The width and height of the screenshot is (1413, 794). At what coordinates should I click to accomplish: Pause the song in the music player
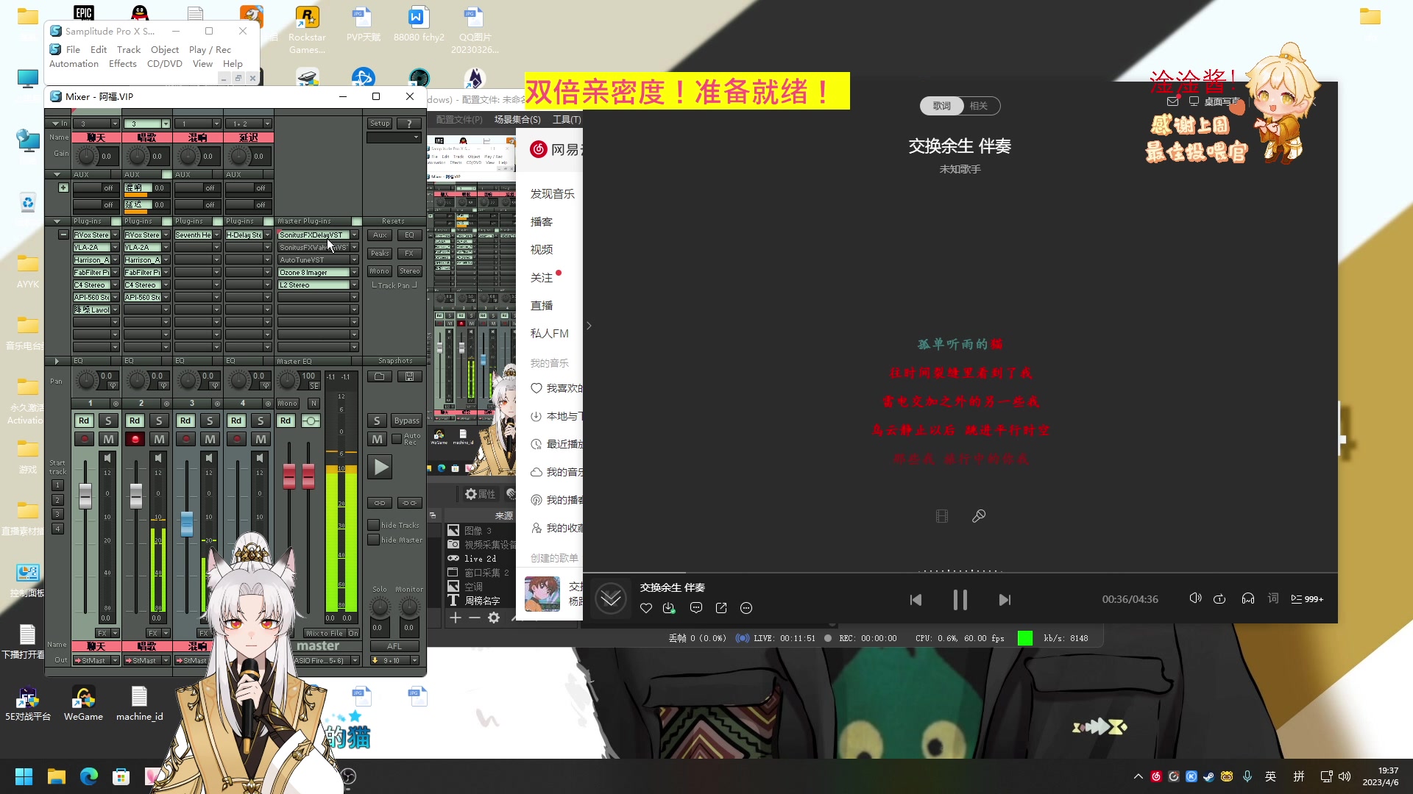[960, 600]
